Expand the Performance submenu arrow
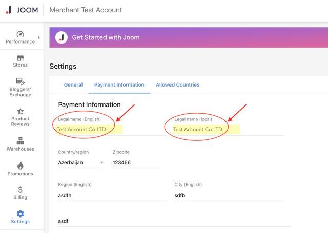This screenshot has width=328, height=233. [x=39, y=37]
